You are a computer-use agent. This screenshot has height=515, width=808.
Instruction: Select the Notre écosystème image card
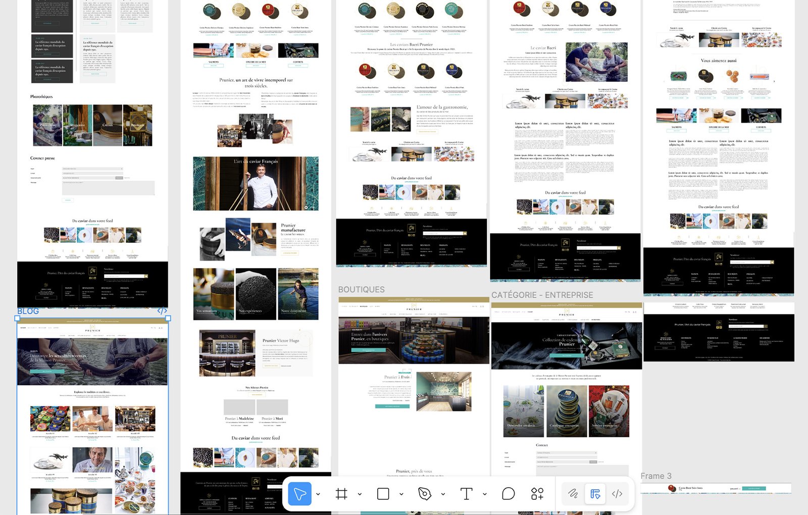coord(298,294)
